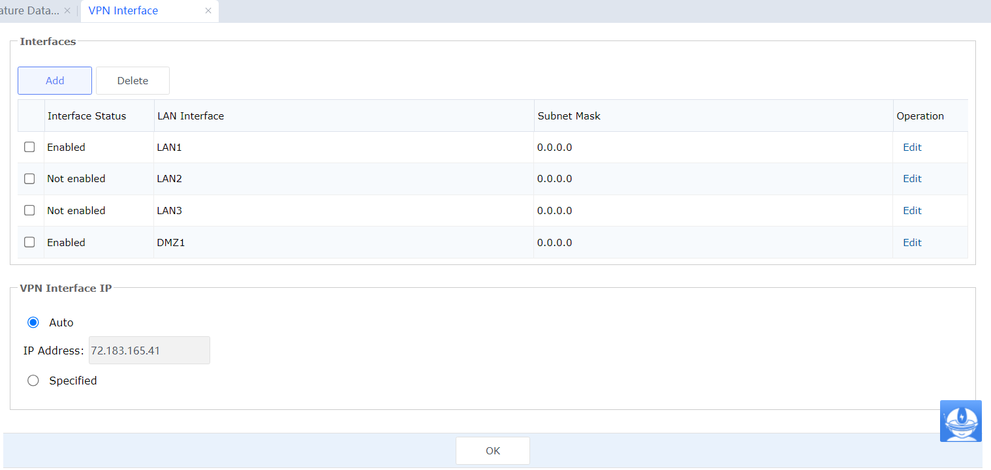Image resolution: width=991 pixels, height=470 pixels.
Task: Switch to the VPN Interface tab
Action: tap(123, 11)
